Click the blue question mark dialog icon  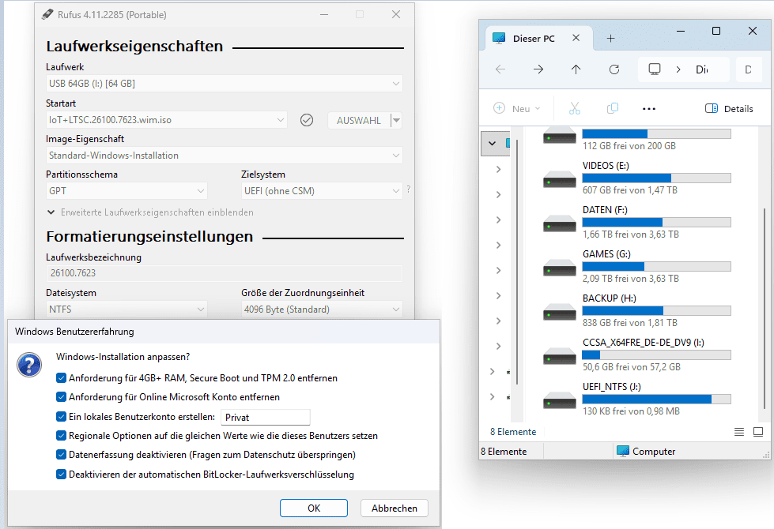point(29,365)
